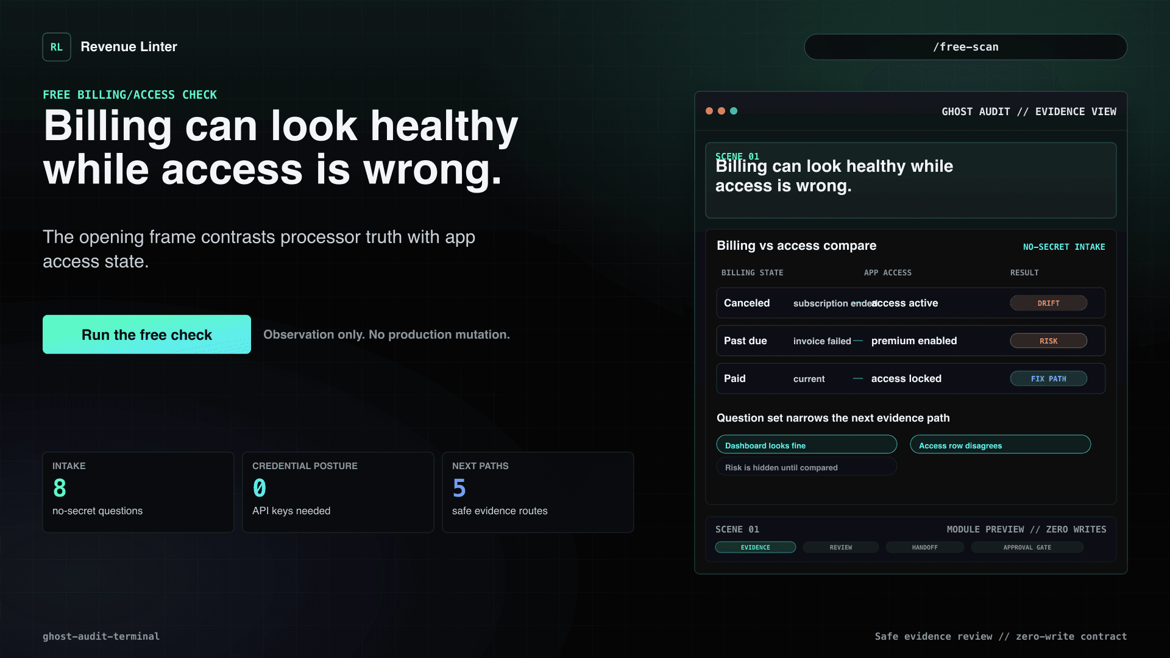Screen dimensions: 1170x658
Task: Open the Canceled billing state row
Action: pyautogui.click(x=911, y=303)
